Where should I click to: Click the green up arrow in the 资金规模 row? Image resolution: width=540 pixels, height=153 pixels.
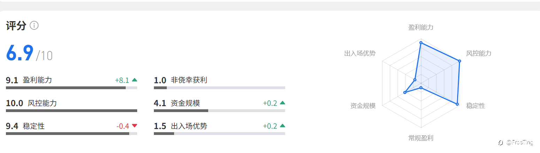(x=282, y=103)
